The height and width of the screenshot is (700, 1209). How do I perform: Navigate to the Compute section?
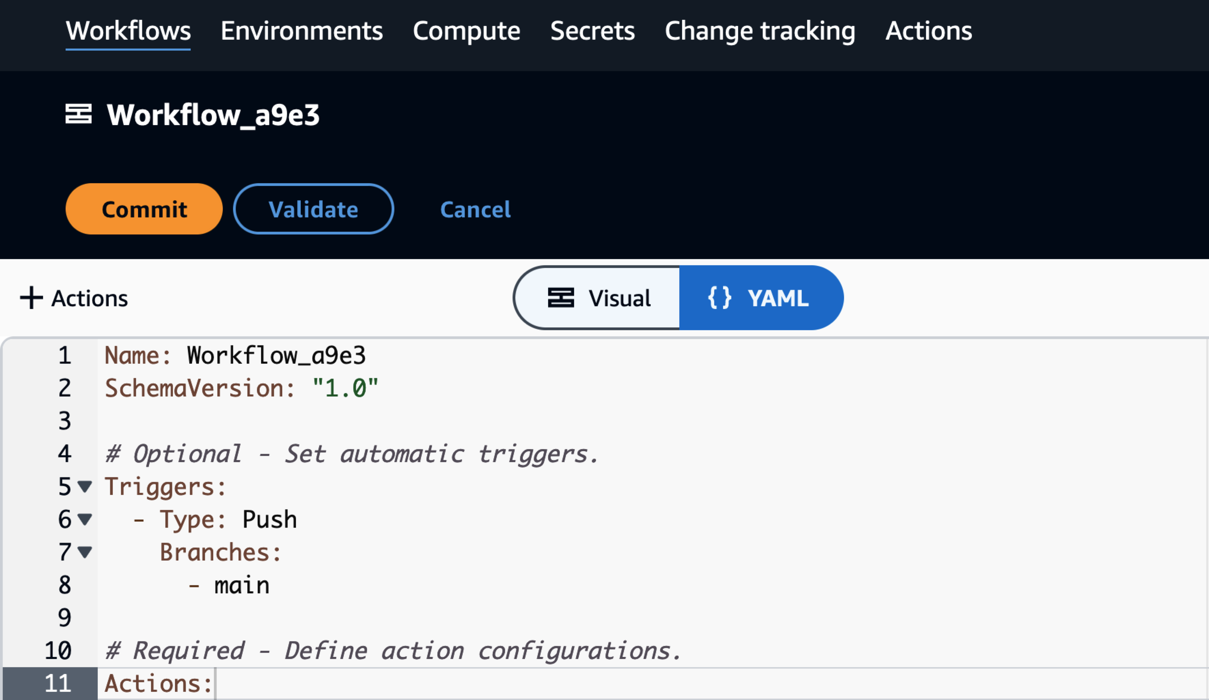point(467,31)
